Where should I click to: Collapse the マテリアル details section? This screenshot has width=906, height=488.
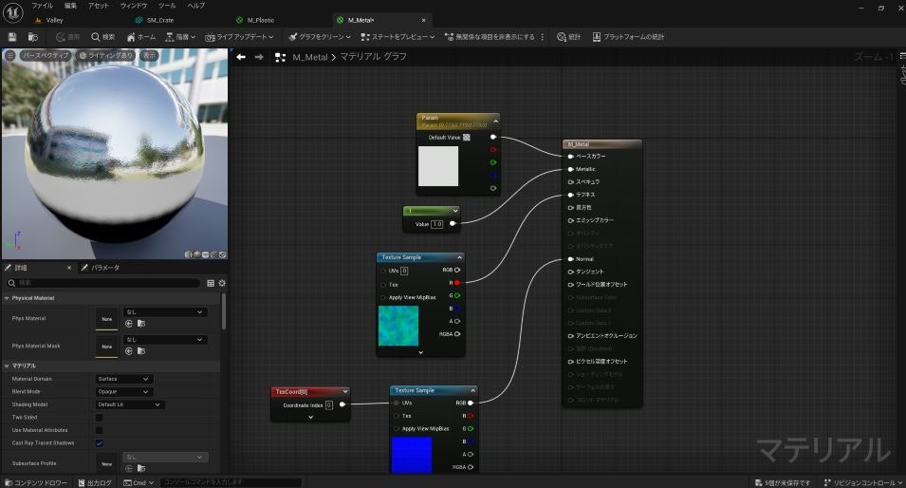point(7,366)
